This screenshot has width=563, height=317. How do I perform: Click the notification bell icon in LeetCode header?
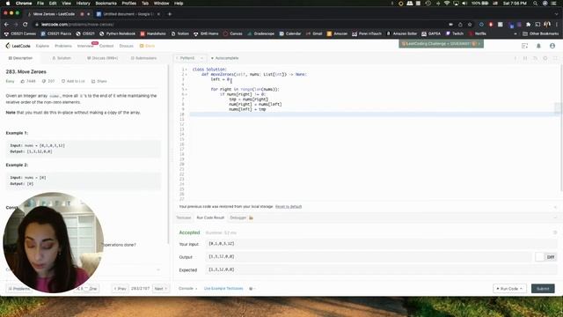(x=538, y=46)
